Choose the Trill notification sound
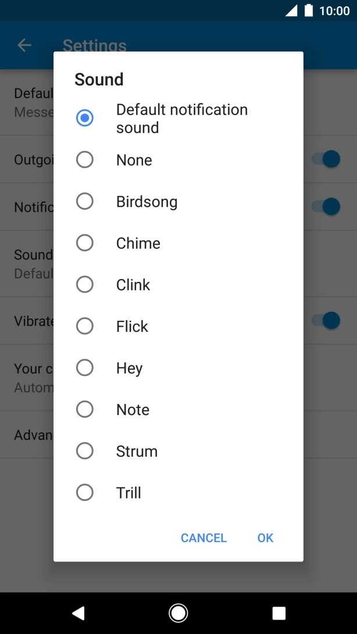 pos(85,492)
